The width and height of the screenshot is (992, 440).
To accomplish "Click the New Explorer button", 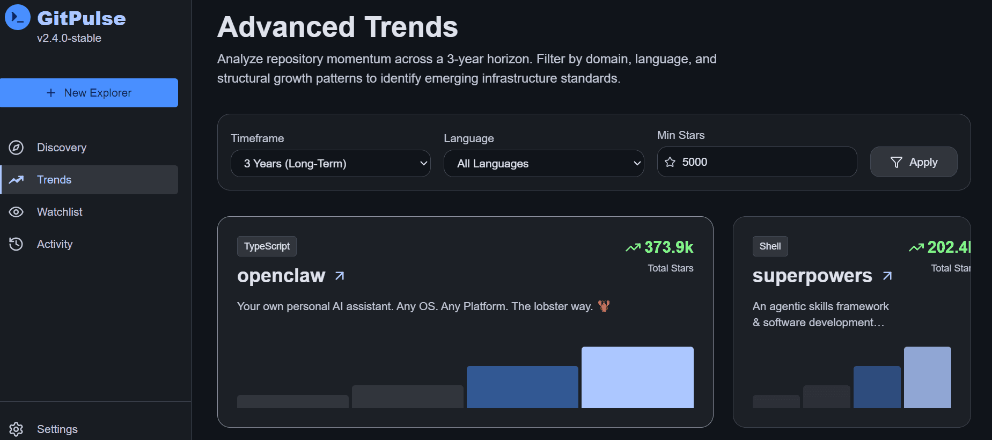I will click(x=89, y=93).
